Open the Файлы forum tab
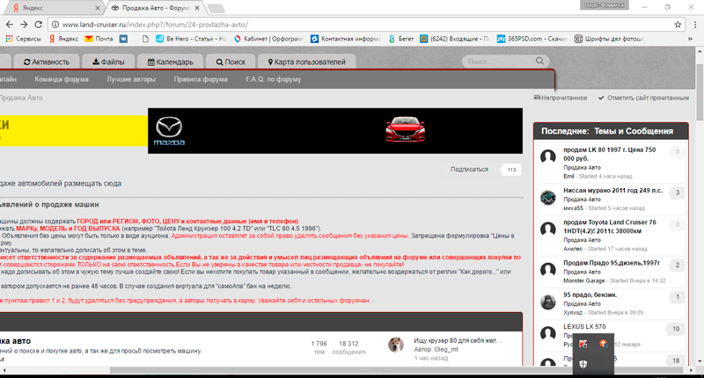This screenshot has width=704, height=378. click(108, 62)
